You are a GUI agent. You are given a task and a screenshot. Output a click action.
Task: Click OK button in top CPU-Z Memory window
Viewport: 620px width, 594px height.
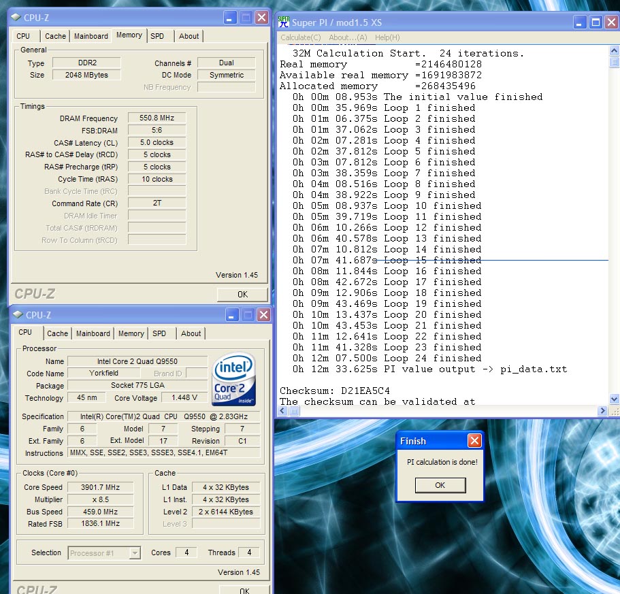tap(242, 295)
